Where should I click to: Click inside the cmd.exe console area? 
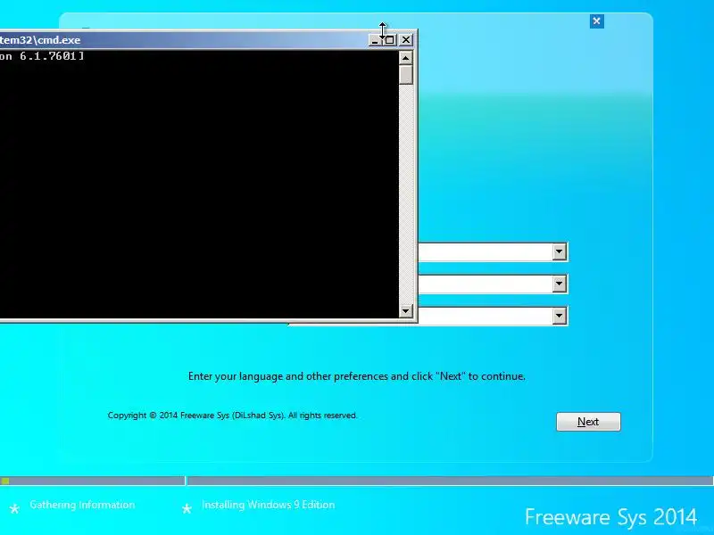[x=199, y=185]
